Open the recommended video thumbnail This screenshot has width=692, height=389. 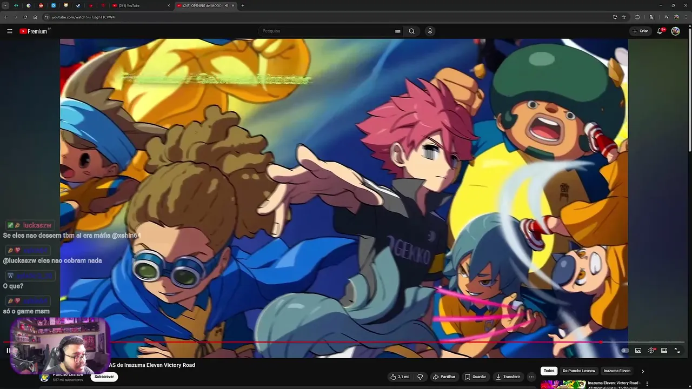[x=563, y=385]
